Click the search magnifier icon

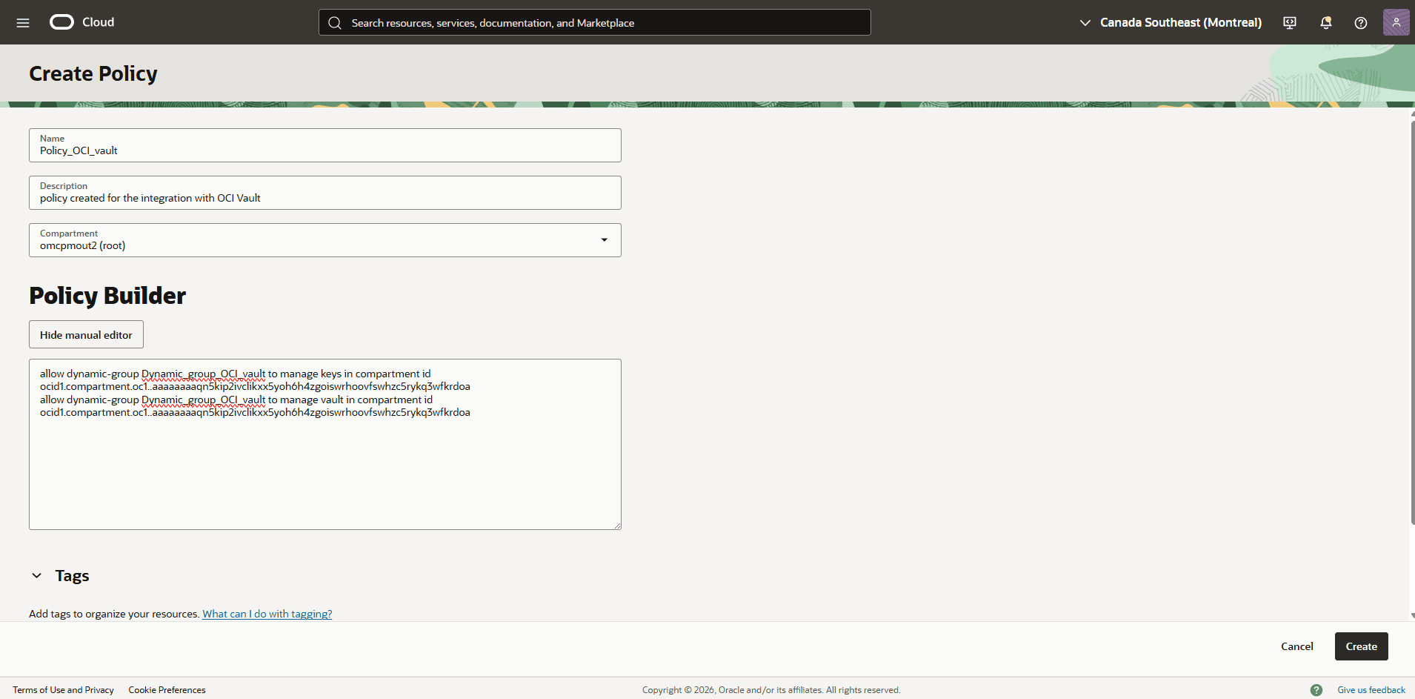click(x=335, y=23)
